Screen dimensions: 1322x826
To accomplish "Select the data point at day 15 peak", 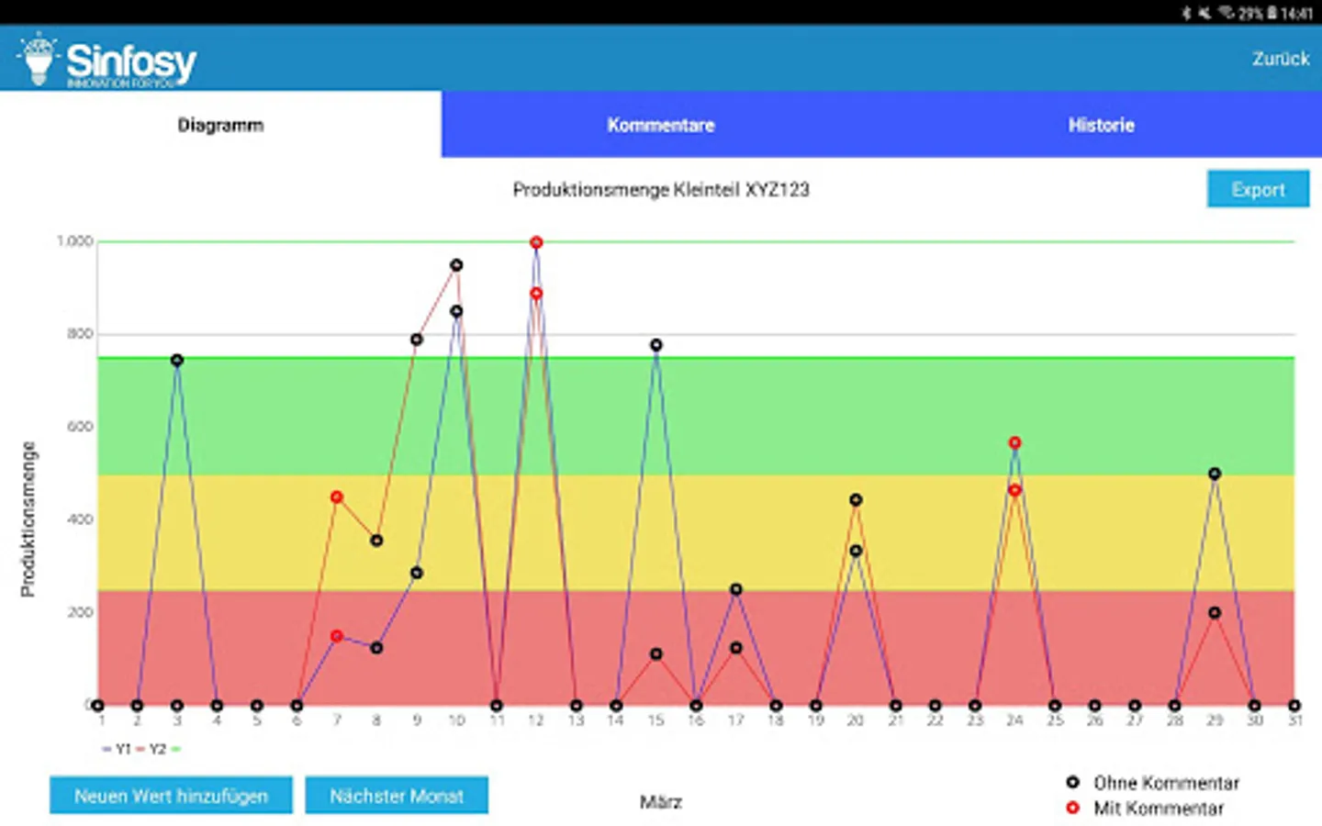I will (x=655, y=345).
